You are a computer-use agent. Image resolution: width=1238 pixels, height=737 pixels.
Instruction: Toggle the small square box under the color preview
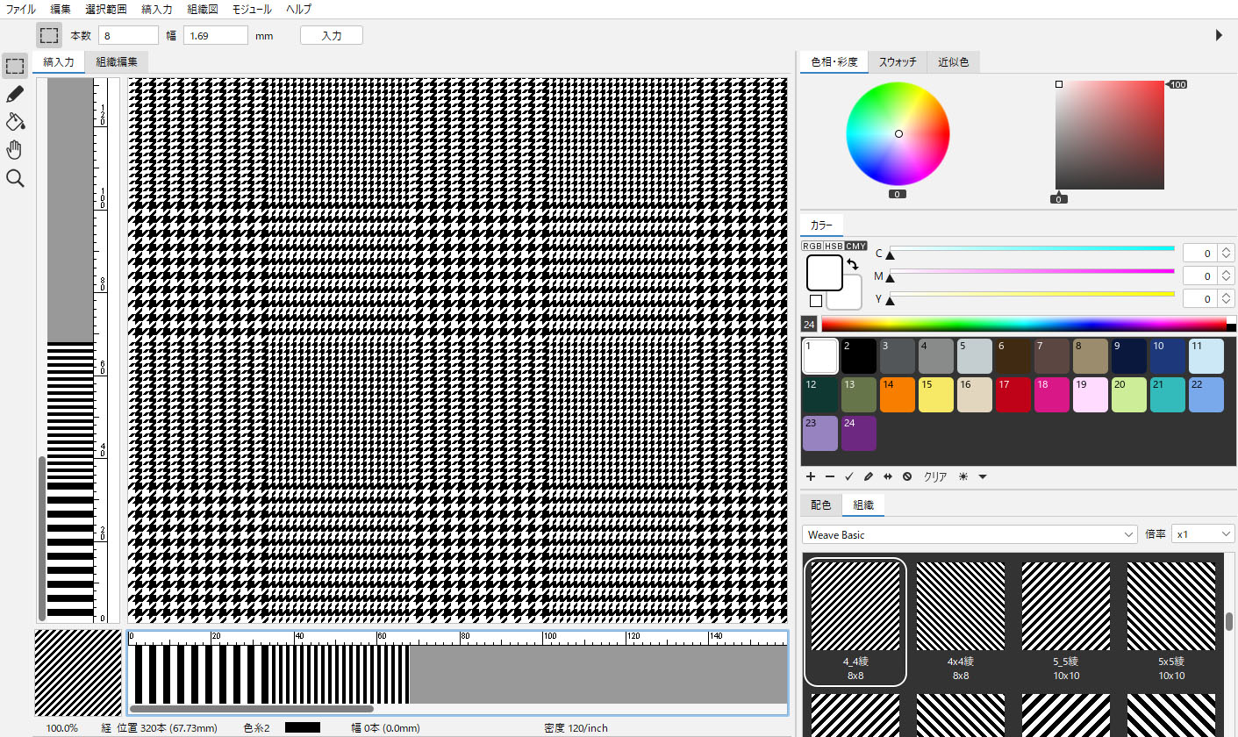pyautogui.click(x=816, y=301)
